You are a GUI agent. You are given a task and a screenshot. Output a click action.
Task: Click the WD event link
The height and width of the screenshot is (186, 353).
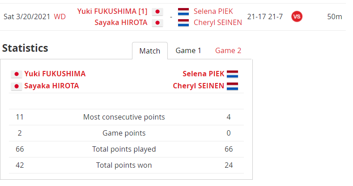coord(60,17)
